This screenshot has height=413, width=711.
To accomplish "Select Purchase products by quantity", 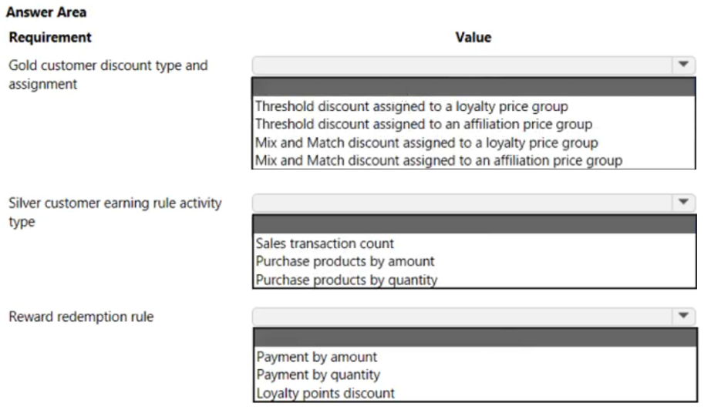I will 346,280.
